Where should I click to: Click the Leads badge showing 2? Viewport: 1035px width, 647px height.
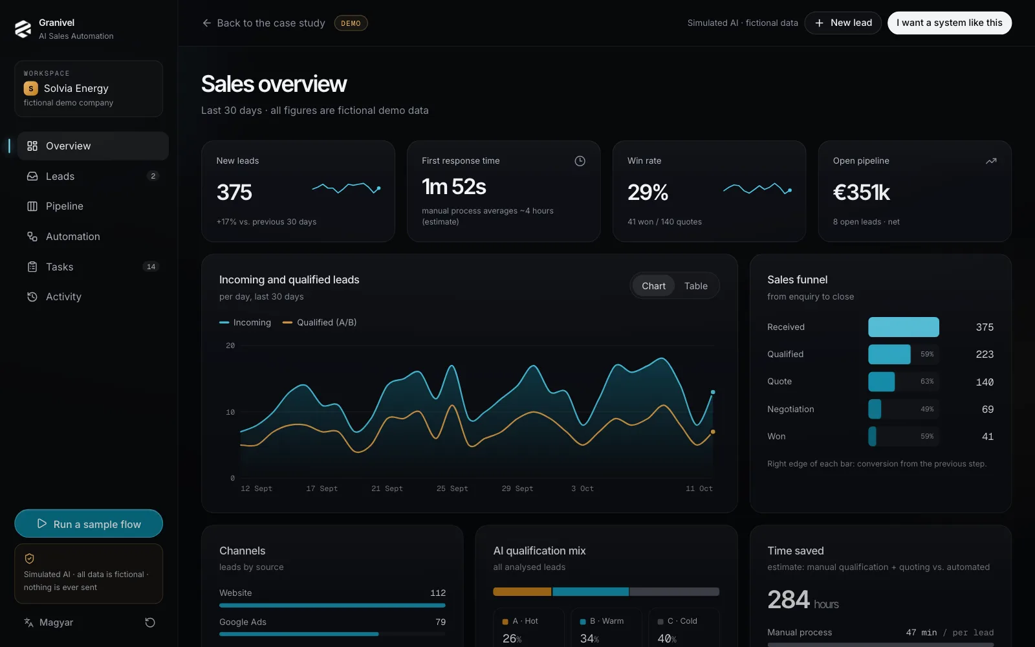tap(153, 176)
